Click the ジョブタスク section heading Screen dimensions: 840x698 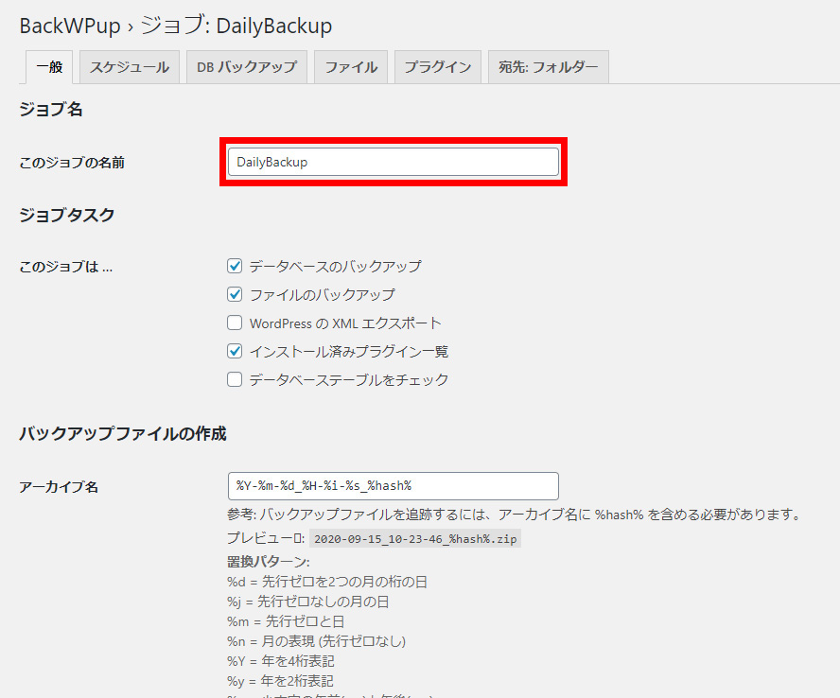tap(67, 215)
